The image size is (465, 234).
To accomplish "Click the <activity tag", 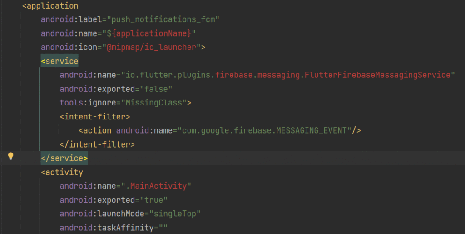I will [62, 172].
